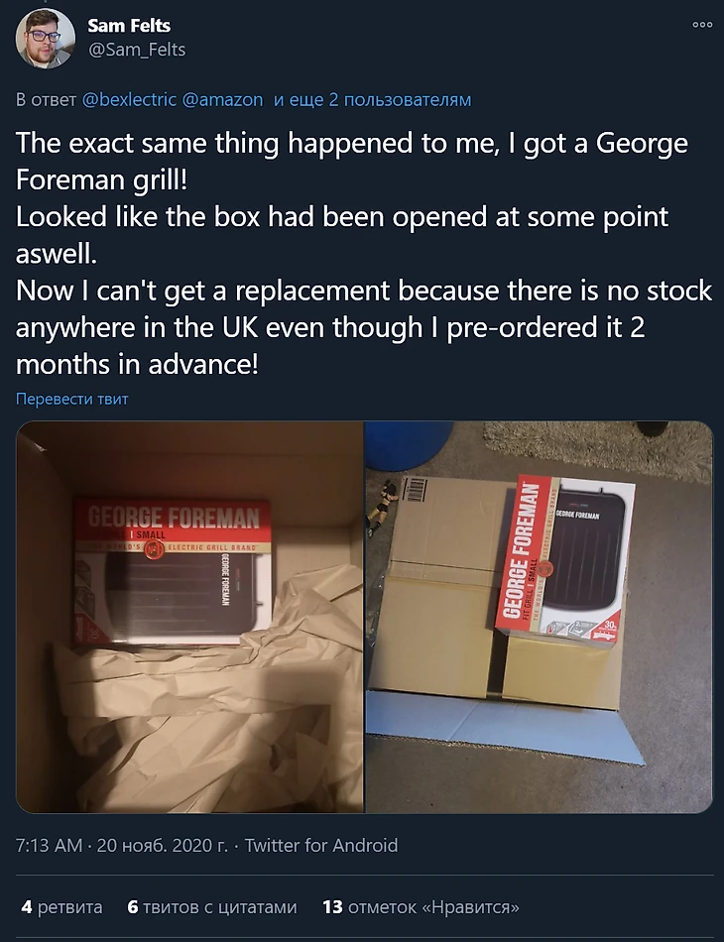Show the 6 твитов с цитатами list
The image size is (724, 942).
[x=212, y=906]
